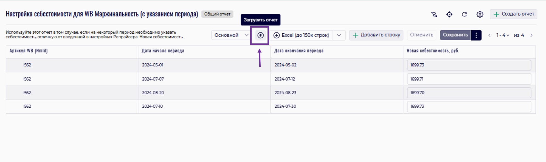Edit cost field in the 2024-07-10 row
This screenshot has height=162, width=546.
coord(469,106)
